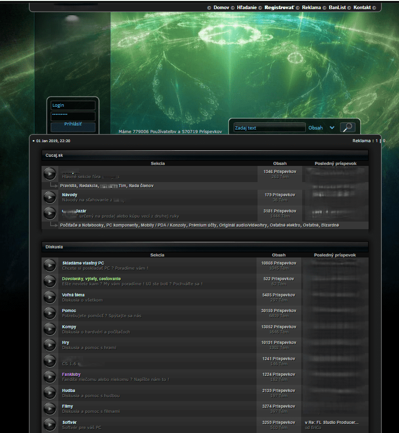Click forum icon next to Voľná téma
This screenshot has height=433, width=399.
pyautogui.click(x=50, y=297)
